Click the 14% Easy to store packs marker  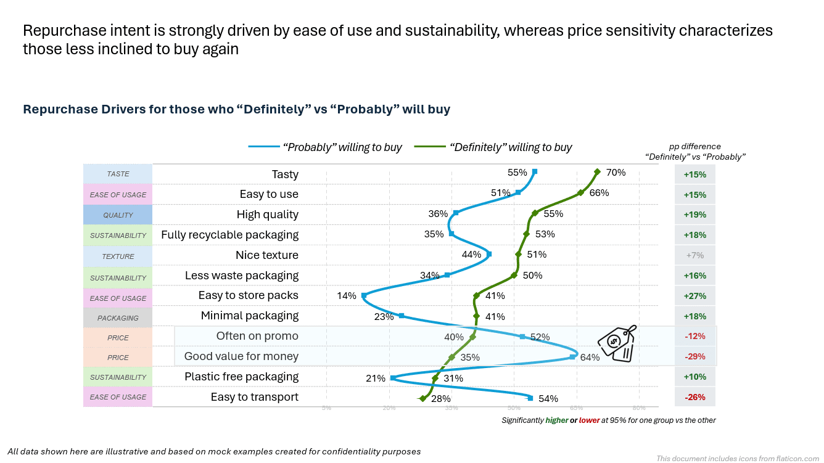363,295
